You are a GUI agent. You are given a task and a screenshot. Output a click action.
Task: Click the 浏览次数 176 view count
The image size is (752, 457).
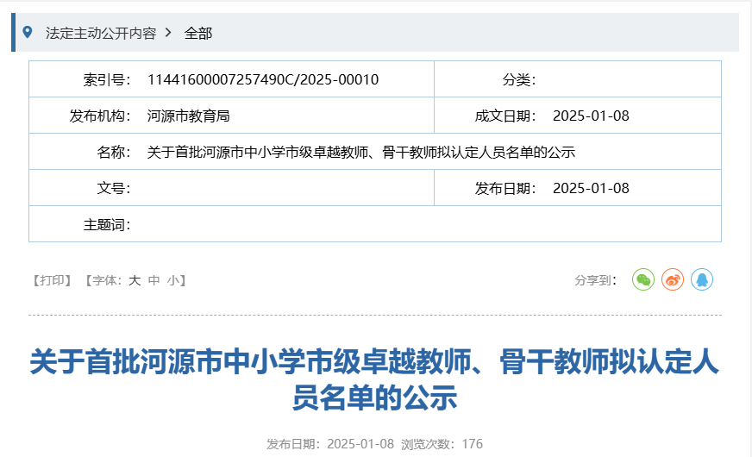click(442, 444)
